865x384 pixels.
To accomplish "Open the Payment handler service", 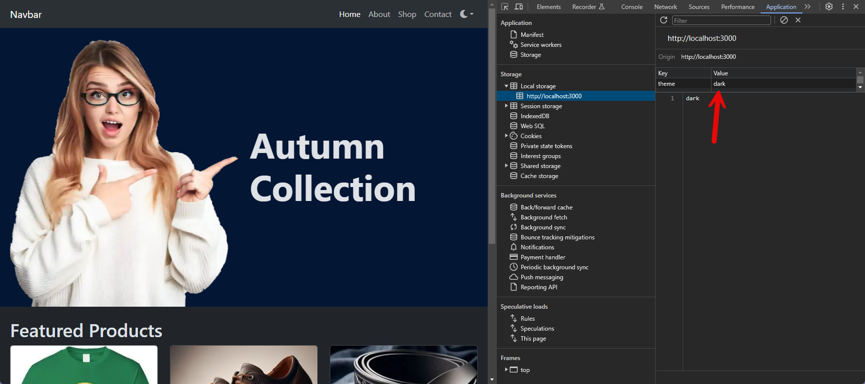I will coord(543,257).
